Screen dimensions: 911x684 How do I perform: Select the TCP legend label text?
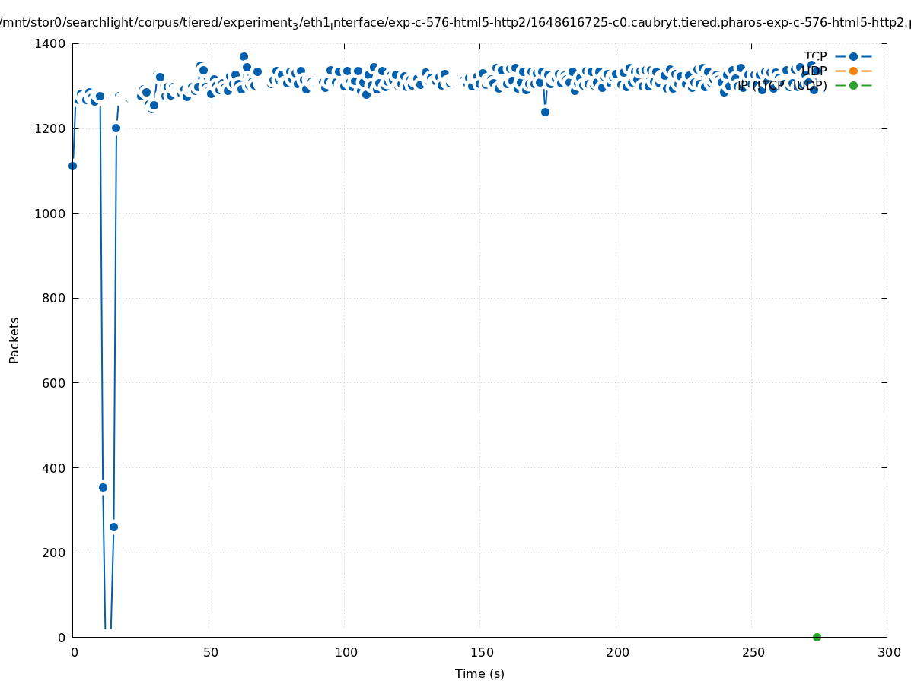(x=815, y=56)
